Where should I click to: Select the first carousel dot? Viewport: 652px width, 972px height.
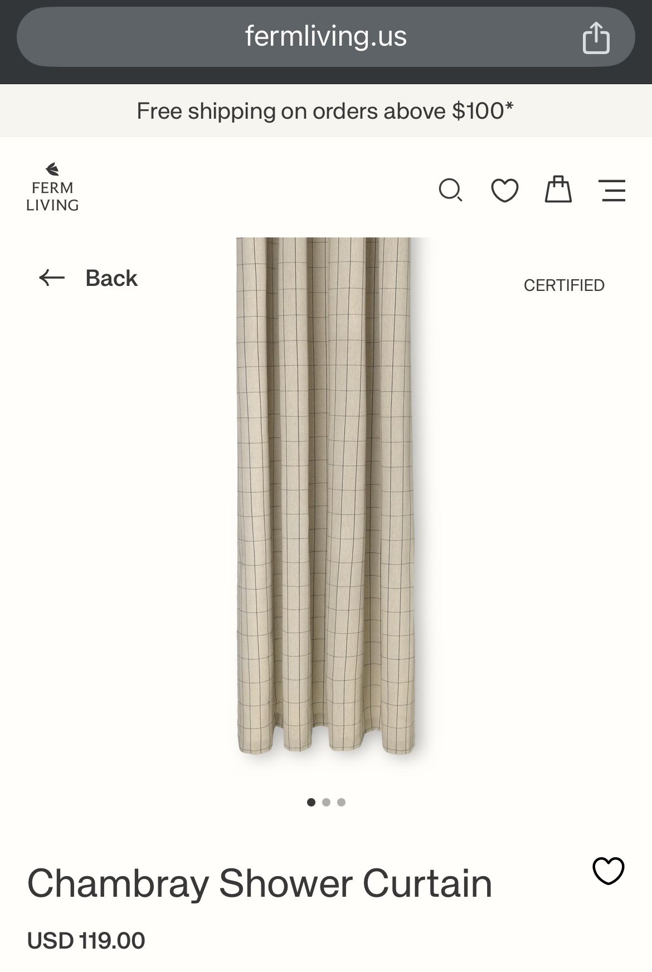tap(311, 802)
